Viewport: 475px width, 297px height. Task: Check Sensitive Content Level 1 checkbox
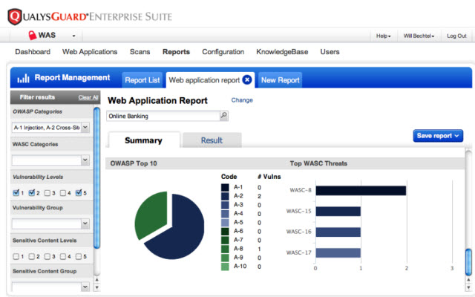coord(16,256)
